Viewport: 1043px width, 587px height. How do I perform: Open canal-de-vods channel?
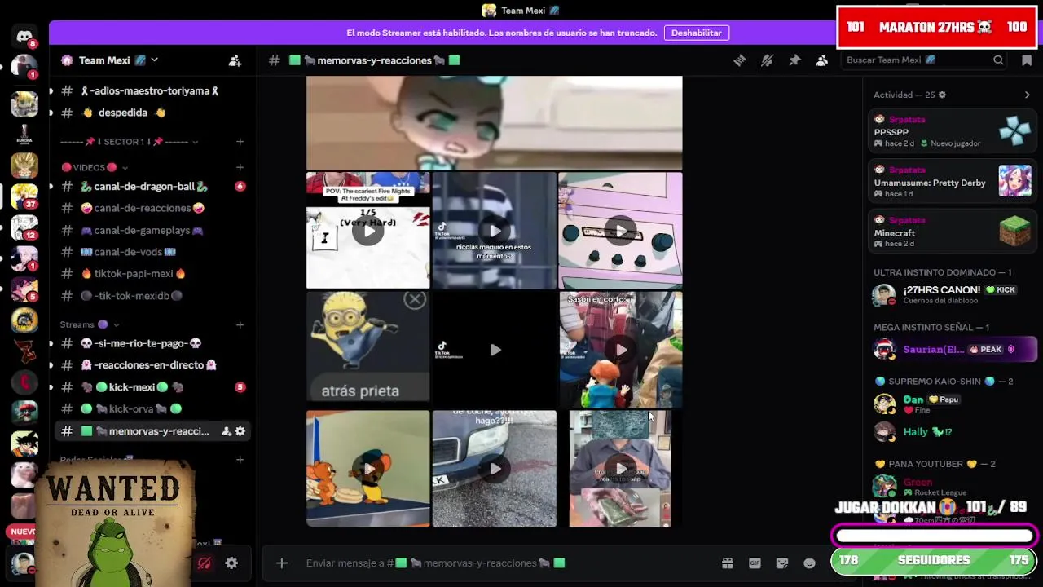coord(152,252)
